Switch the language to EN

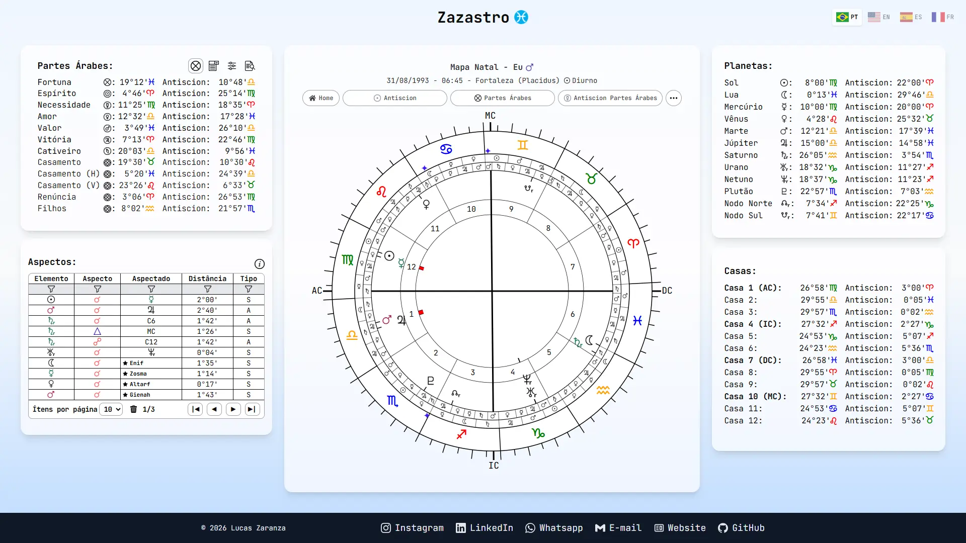click(879, 17)
